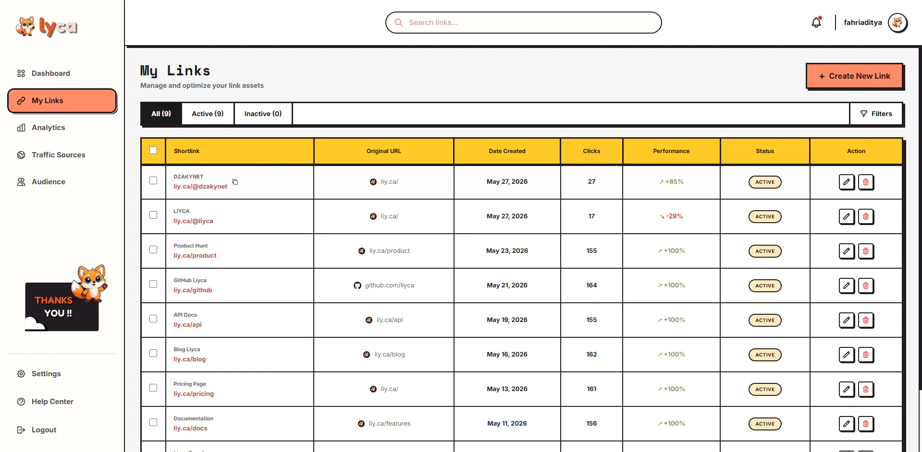Open liy.ca/blog shortlink
The height and width of the screenshot is (452, 922).
pos(190,359)
